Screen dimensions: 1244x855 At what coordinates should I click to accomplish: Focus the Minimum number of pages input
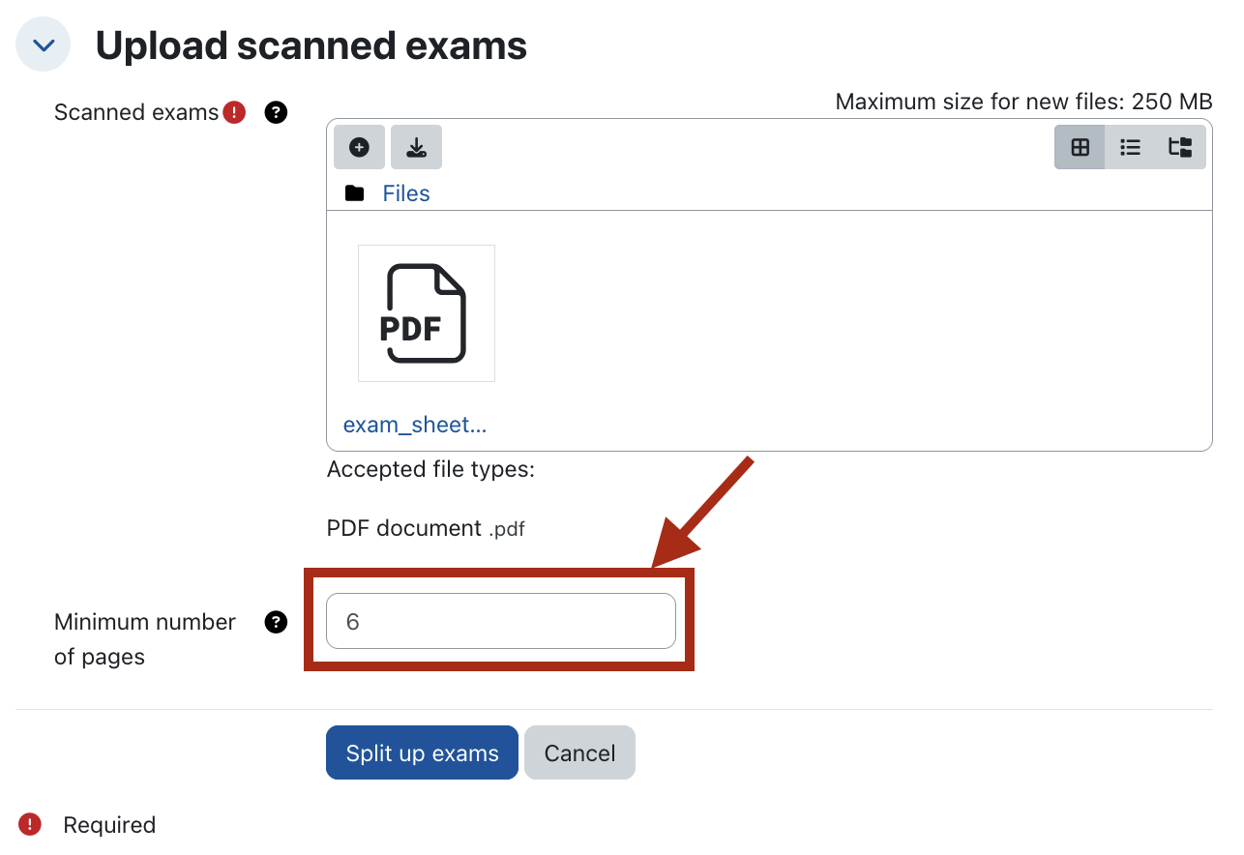tap(500, 621)
